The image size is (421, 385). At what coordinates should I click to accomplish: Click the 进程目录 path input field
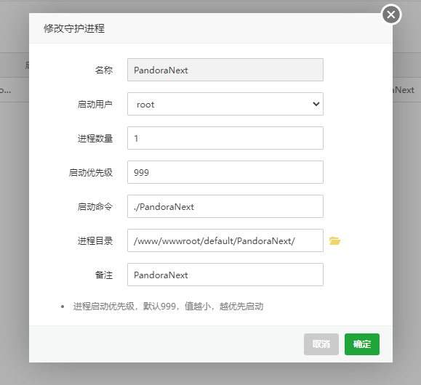point(225,240)
